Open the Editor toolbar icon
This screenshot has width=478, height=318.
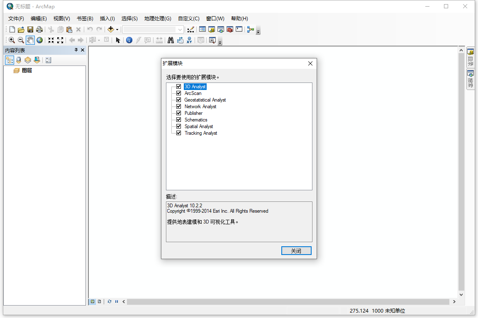click(190, 29)
